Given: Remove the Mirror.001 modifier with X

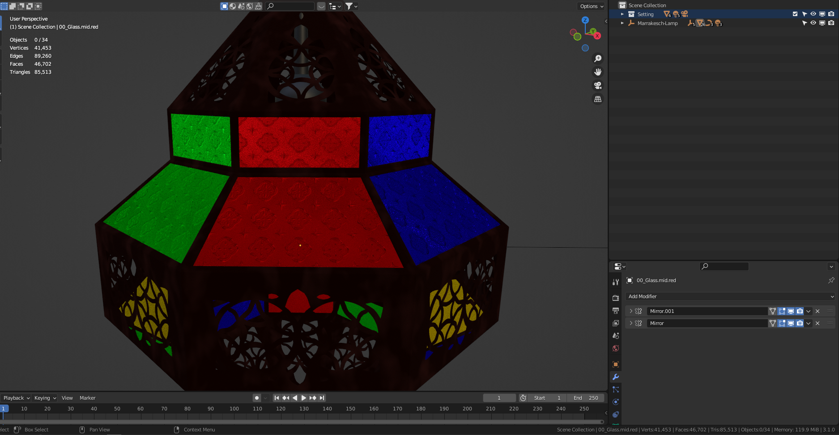Looking at the screenshot, I should (x=818, y=311).
